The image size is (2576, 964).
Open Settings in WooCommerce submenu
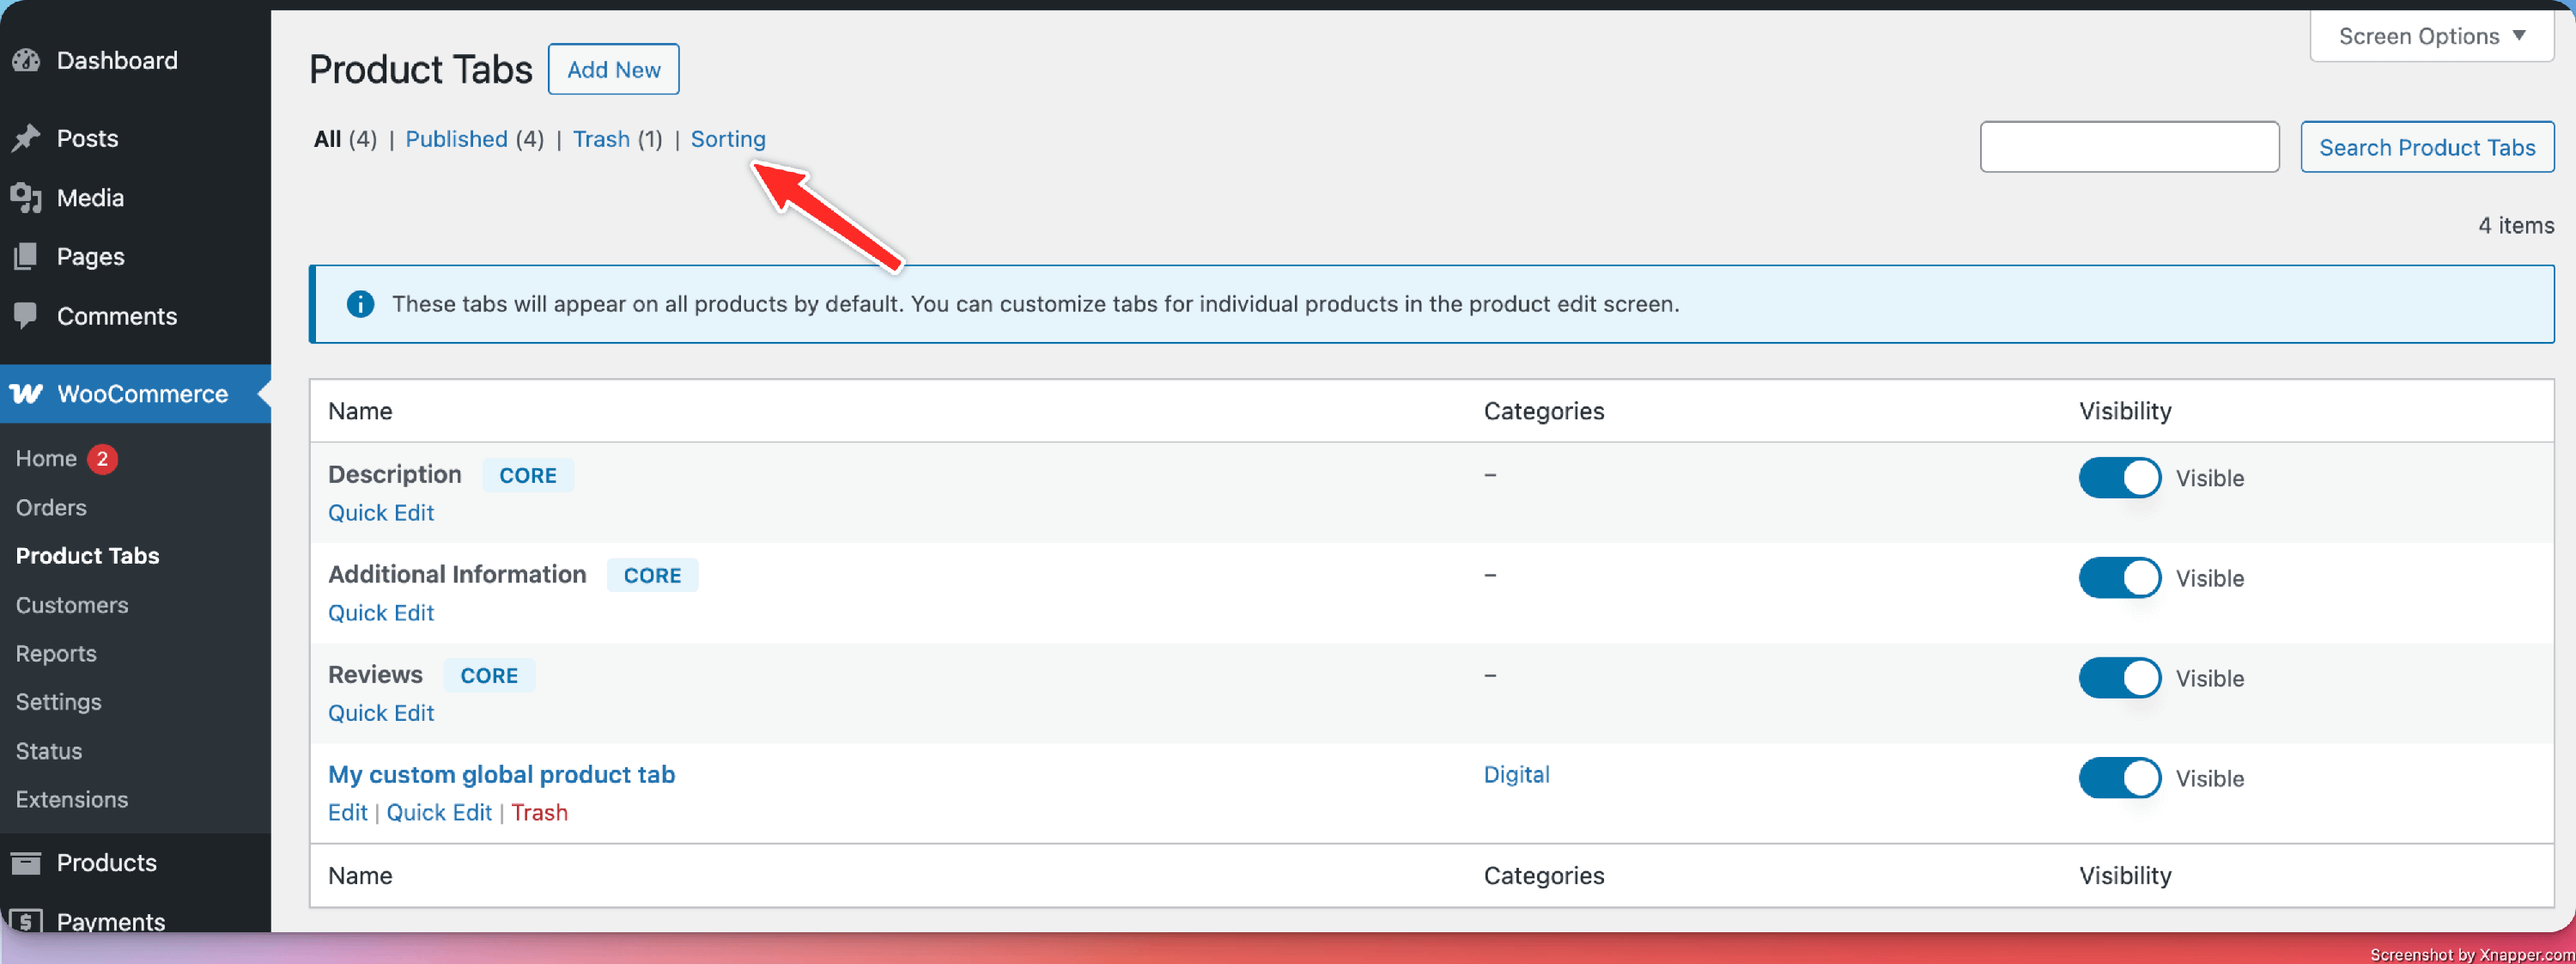tap(58, 702)
